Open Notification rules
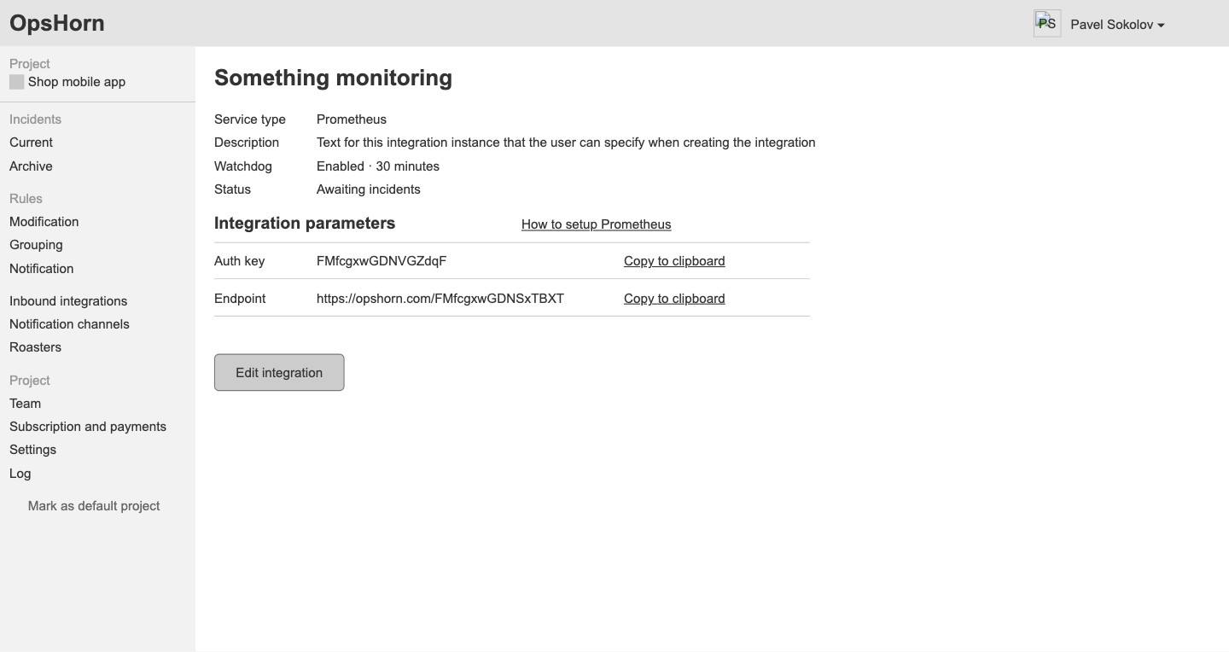1229x652 pixels. (x=42, y=269)
